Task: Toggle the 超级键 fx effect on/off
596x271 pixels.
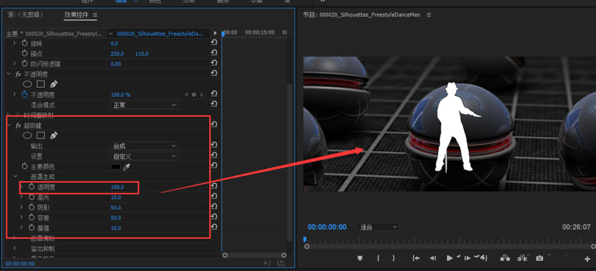Action: pyautogui.click(x=18, y=125)
